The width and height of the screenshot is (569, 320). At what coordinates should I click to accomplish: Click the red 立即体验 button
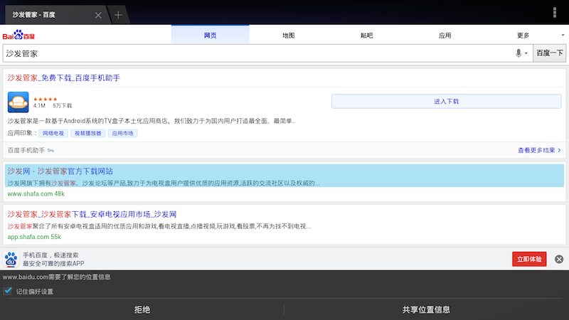[x=529, y=259]
